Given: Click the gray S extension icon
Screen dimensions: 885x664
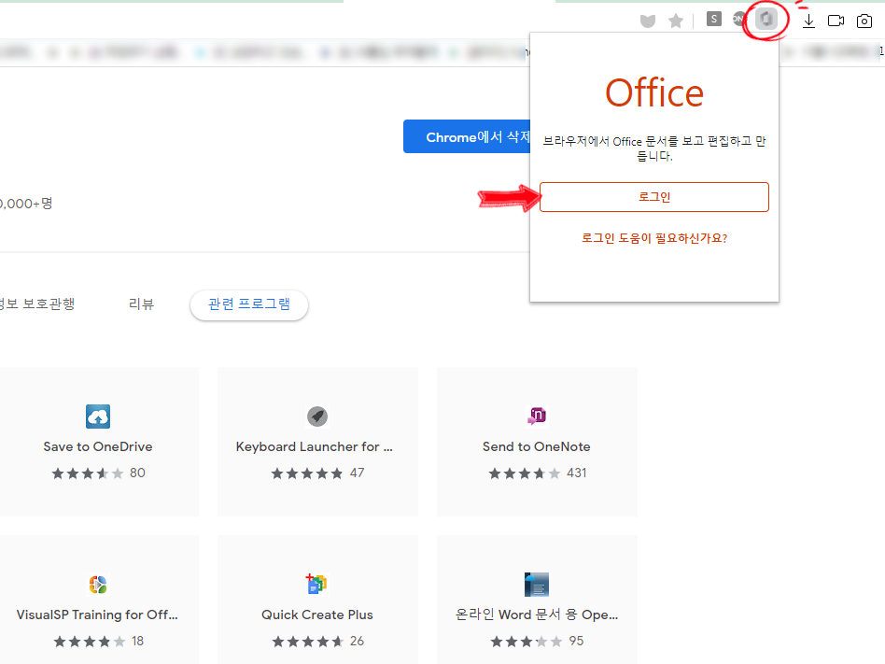Looking at the screenshot, I should coord(713,18).
